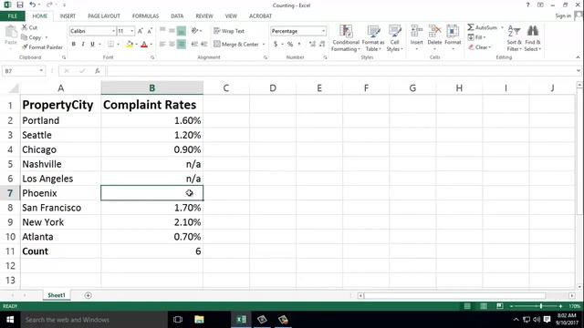Viewport: 584px width, 328px height.
Task: Toggle Center horizontal alignment
Action: click(172, 45)
